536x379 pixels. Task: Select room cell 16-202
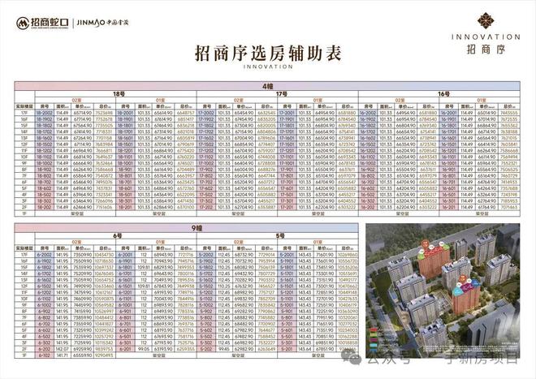[x=368, y=208]
